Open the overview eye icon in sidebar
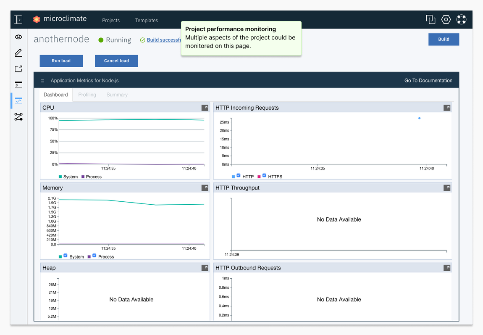The width and height of the screenshot is (483, 335). (x=18, y=37)
